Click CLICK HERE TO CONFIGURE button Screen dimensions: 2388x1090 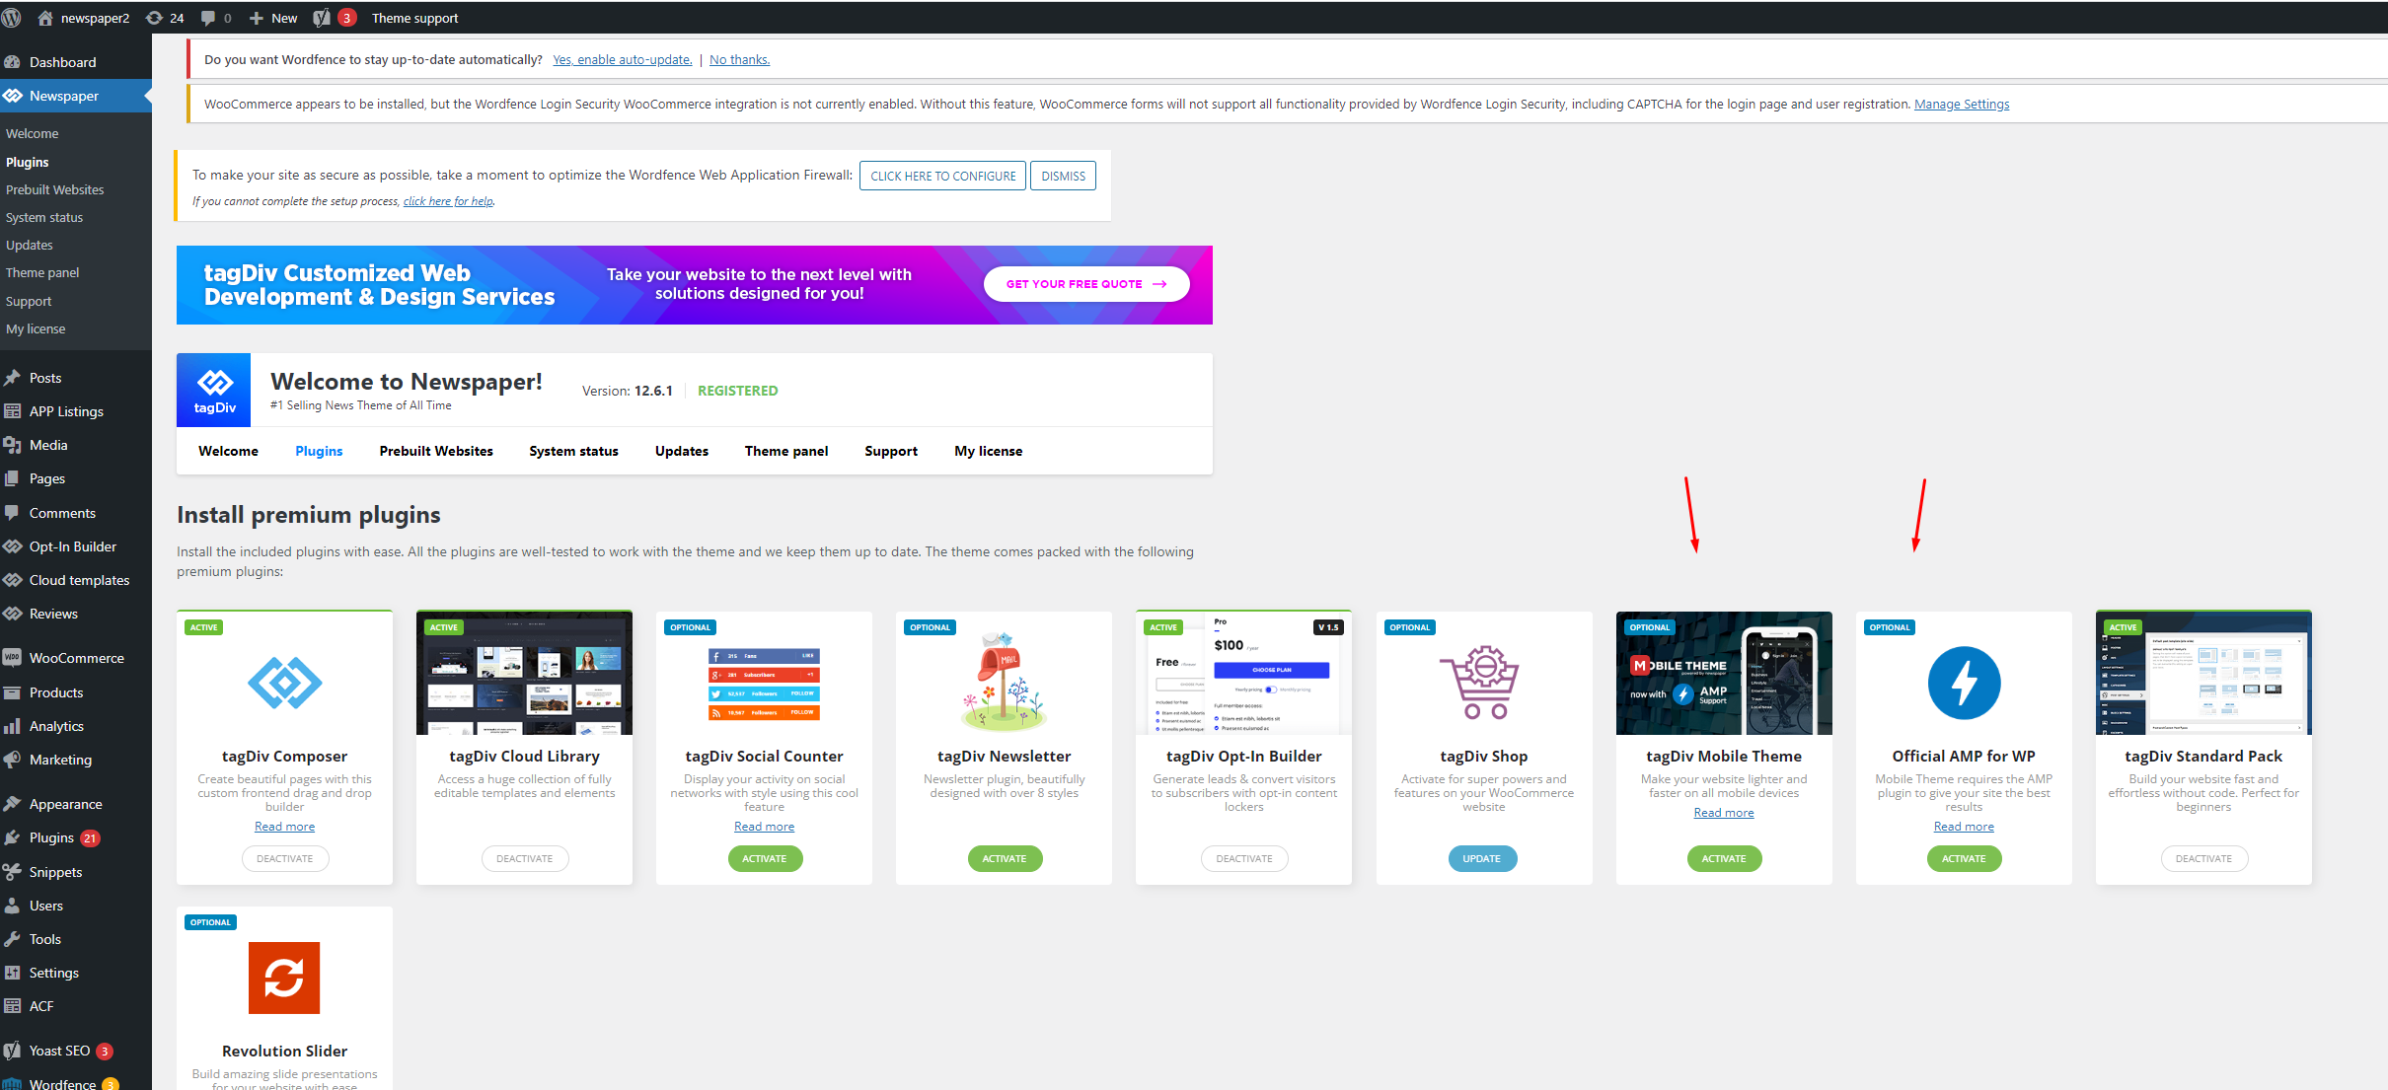click(942, 176)
